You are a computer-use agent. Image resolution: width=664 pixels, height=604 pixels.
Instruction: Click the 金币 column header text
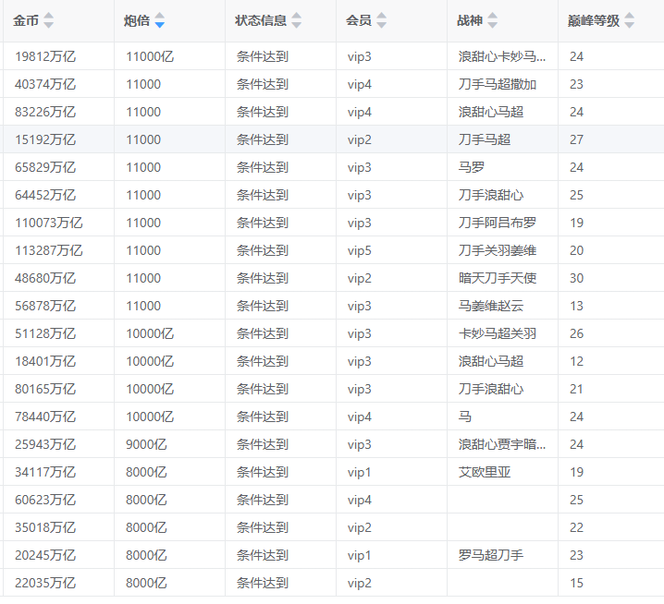(26, 20)
